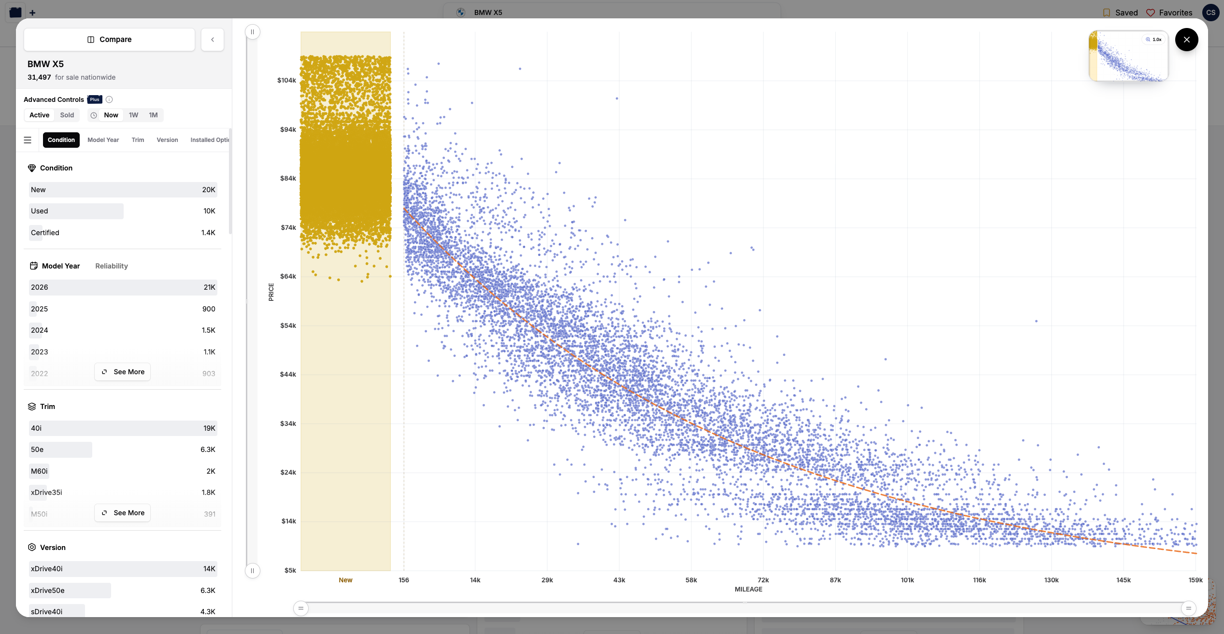1224x634 pixels.
Task: Open the hamburger filter menu icon
Action: tap(28, 140)
